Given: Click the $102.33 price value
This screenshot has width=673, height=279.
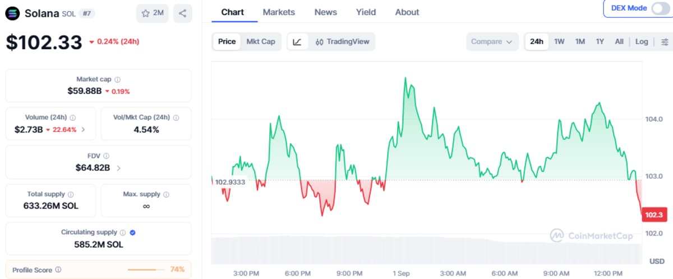Looking at the screenshot, I should tap(44, 42).
